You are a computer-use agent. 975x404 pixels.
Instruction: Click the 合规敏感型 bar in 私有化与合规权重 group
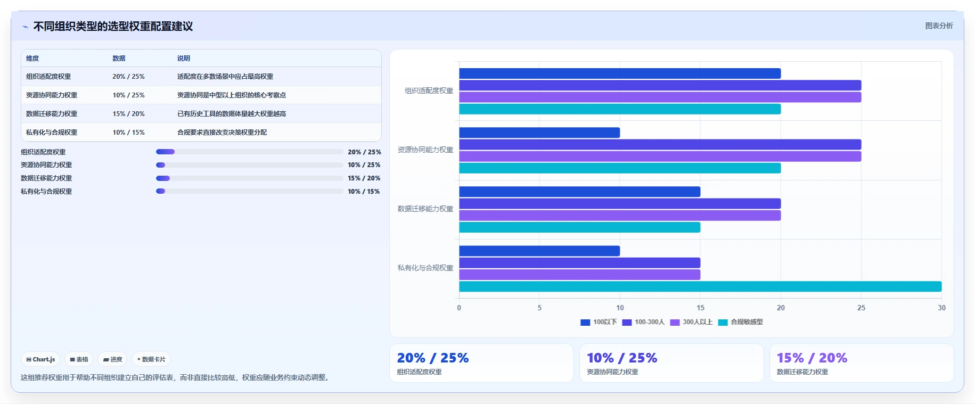tap(700, 286)
